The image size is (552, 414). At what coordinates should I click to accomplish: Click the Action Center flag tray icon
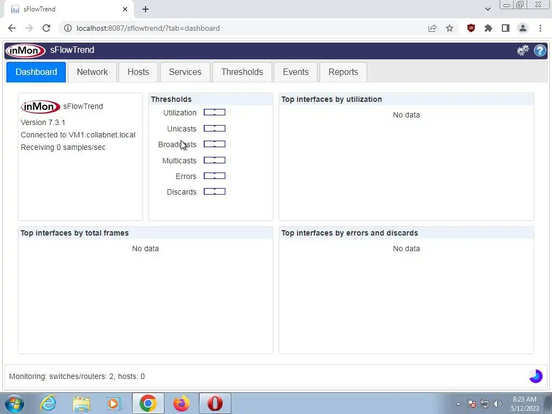pos(472,404)
